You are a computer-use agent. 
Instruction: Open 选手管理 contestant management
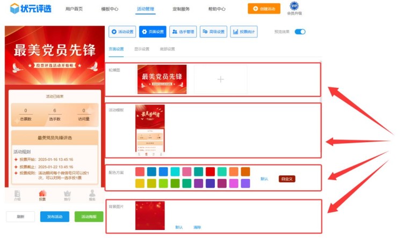183,32
